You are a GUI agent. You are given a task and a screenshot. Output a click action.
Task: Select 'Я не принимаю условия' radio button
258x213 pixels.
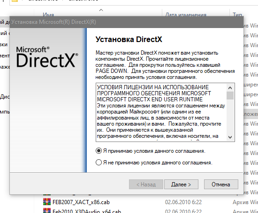point(99,163)
